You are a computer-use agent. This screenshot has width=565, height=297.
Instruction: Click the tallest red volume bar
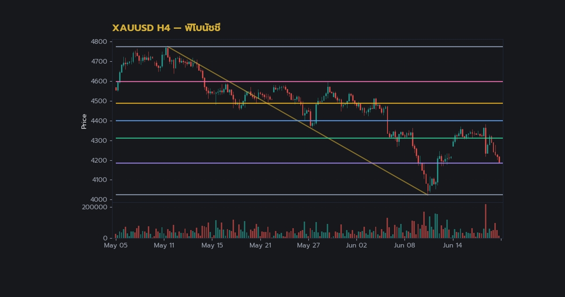(485, 221)
